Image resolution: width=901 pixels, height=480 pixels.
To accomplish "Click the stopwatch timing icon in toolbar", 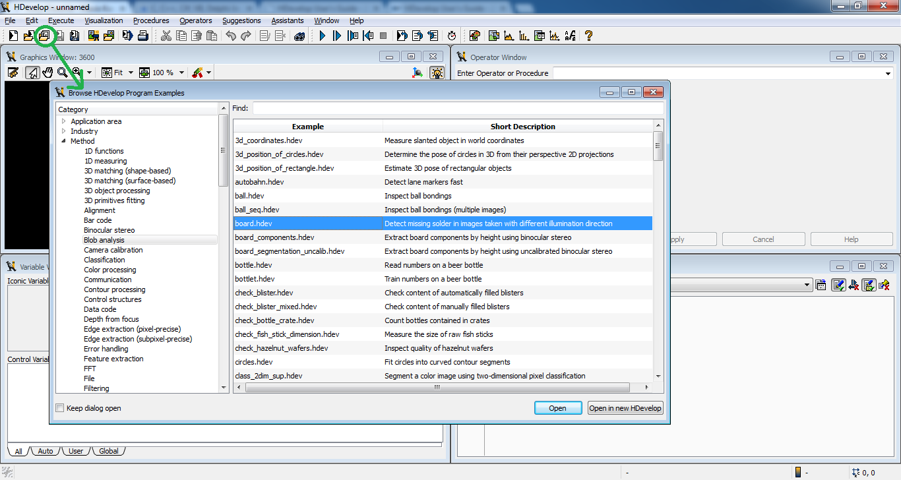I will 452,36.
